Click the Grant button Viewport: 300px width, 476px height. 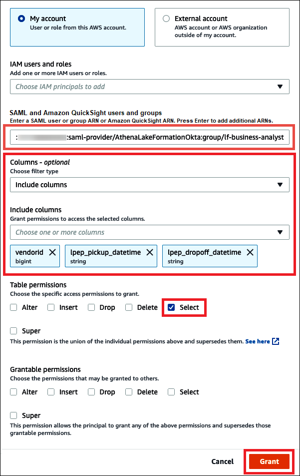click(x=269, y=461)
